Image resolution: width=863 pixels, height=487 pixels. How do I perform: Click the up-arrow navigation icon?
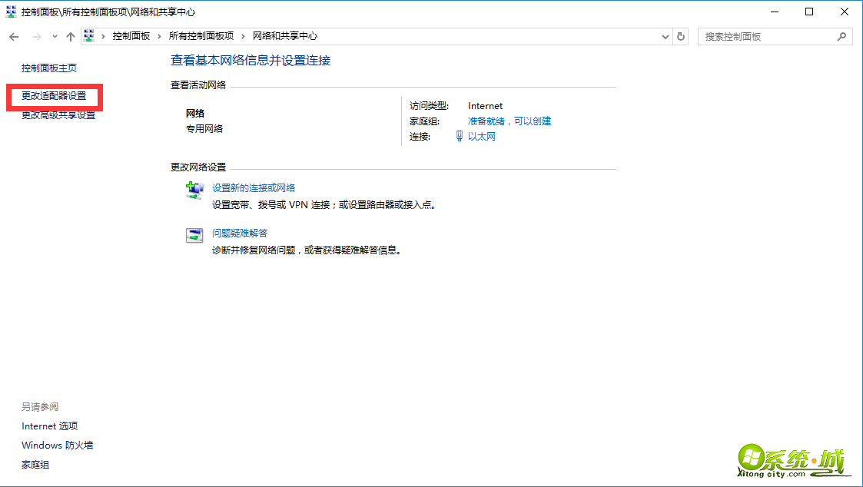click(x=70, y=35)
